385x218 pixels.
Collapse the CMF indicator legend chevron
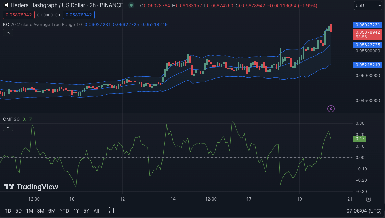click(x=8, y=128)
